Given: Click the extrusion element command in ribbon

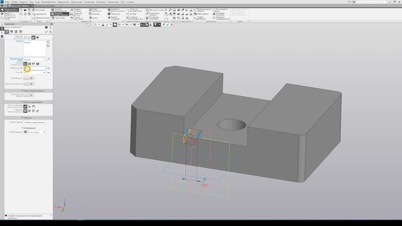Looking at the screenshot, I should (x=60, y=10).
